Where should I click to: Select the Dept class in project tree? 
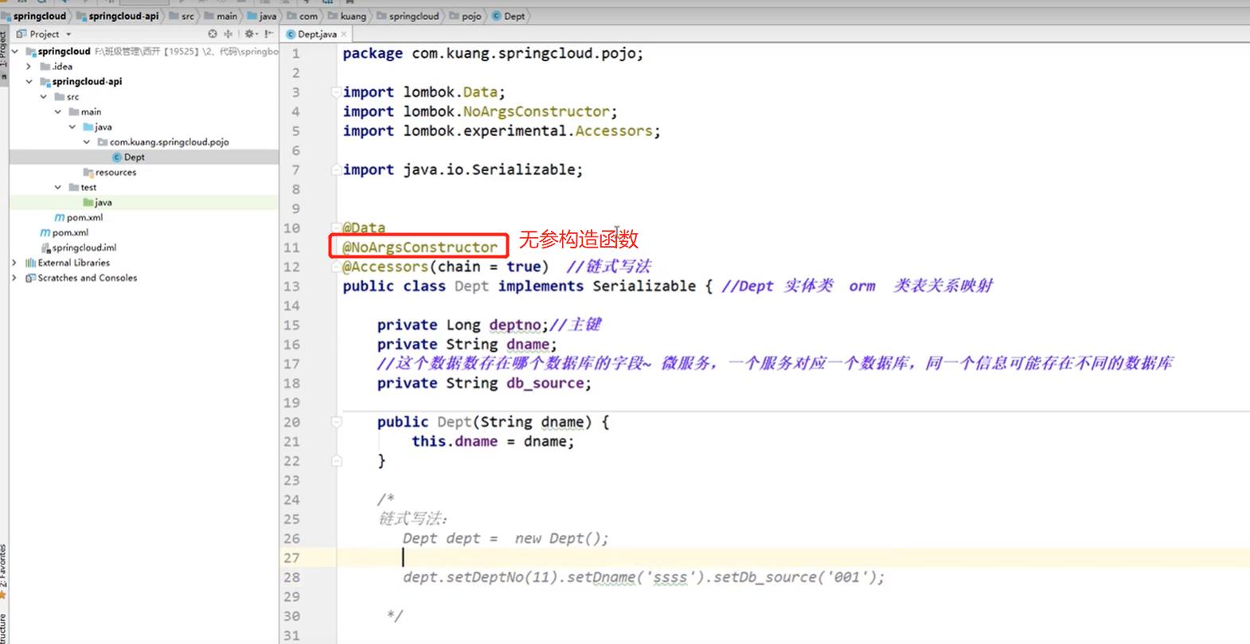pyautogui.click(x=143, y=157)
